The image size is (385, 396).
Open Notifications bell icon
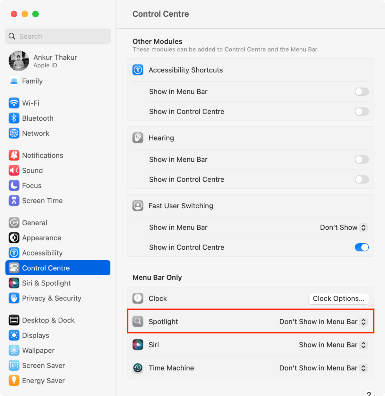point(14,155)
